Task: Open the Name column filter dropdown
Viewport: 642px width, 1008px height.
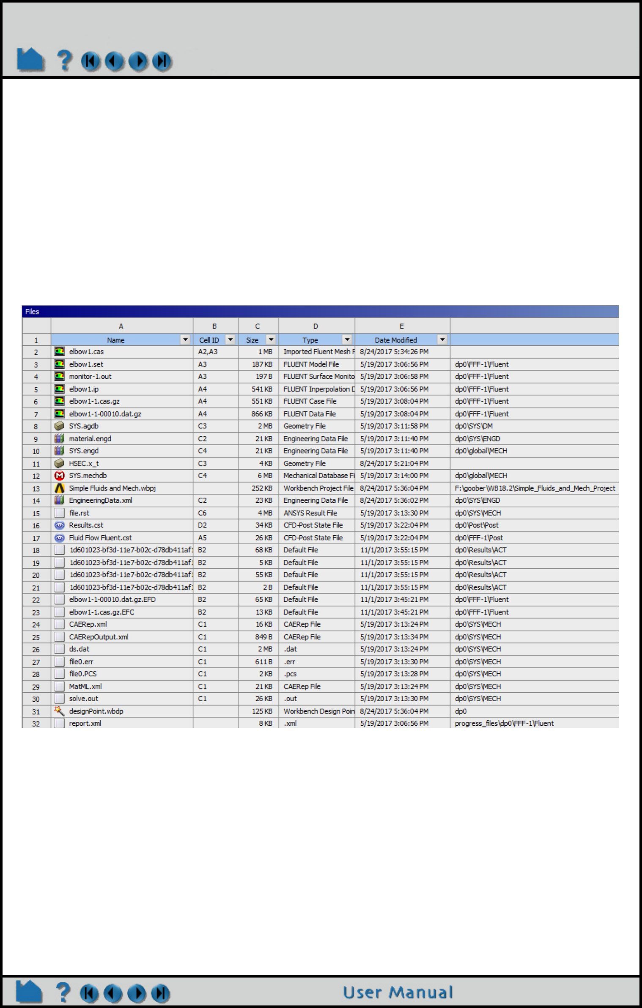Action: point(185,340)
